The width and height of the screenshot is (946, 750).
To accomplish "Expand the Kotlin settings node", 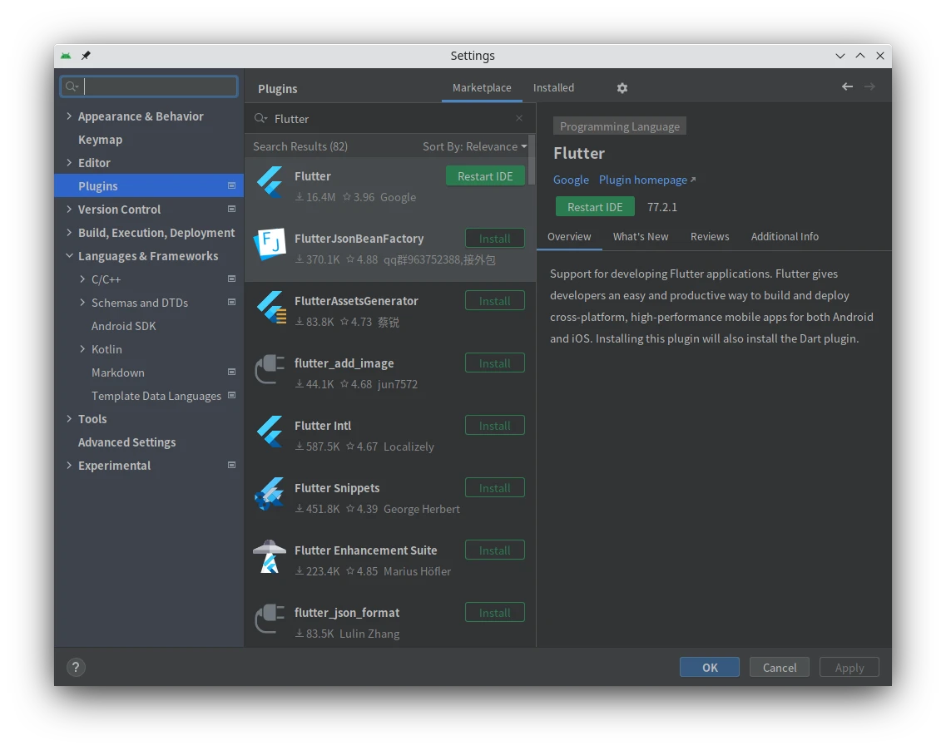I will [x=82, y=349].
